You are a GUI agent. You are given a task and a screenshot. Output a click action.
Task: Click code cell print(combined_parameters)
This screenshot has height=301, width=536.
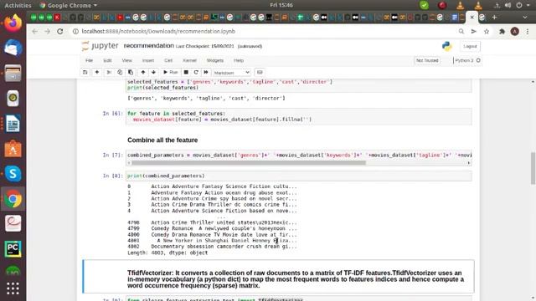tap(299, 176)
